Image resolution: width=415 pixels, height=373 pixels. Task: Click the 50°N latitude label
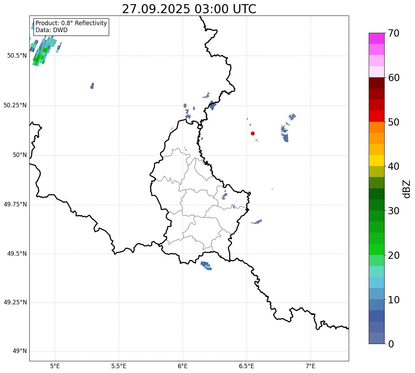(20, 155)
